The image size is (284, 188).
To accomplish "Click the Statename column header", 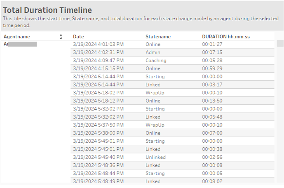I will pyautogui.click(x=158, y=37).
